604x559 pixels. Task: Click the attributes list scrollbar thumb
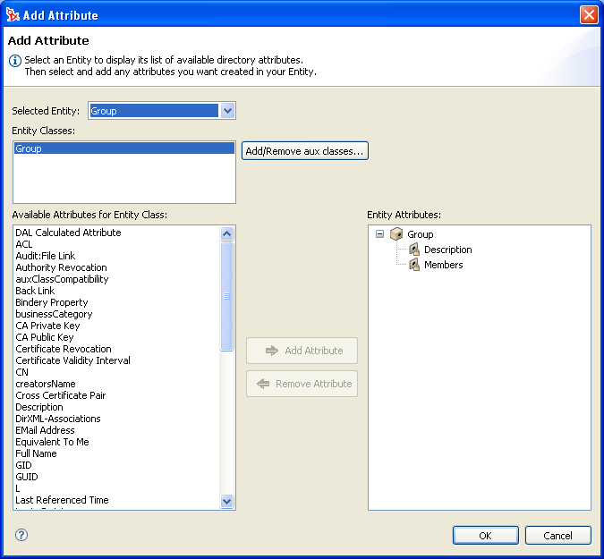point(227,296)
